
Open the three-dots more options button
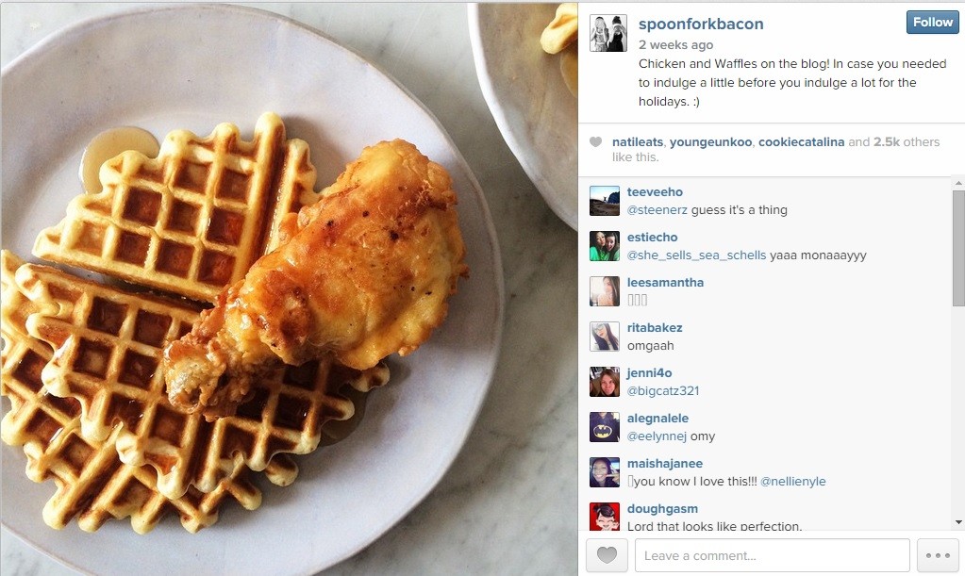938,555
